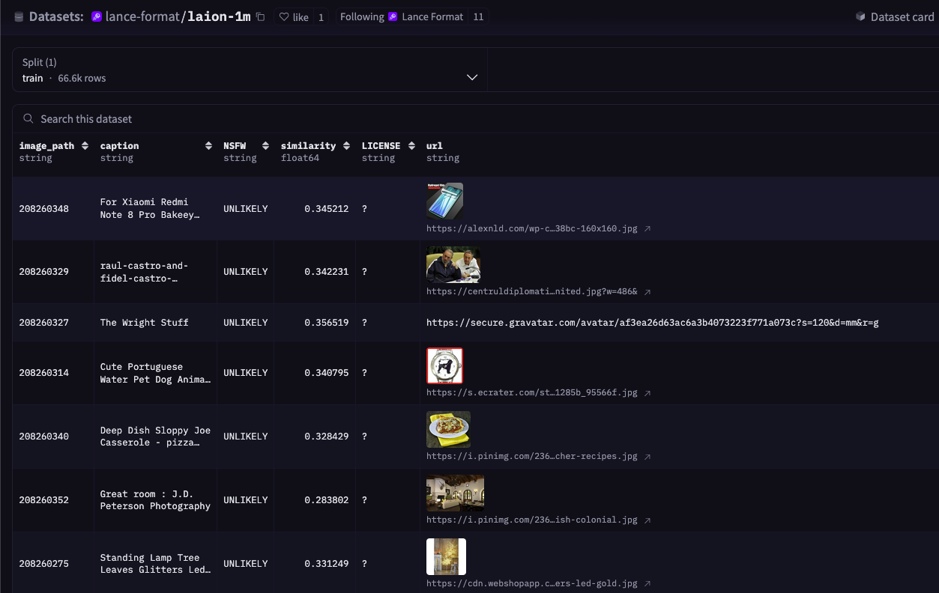Screen dimensions: 939x593
Task: Sort the caption column
Action: 208,146
